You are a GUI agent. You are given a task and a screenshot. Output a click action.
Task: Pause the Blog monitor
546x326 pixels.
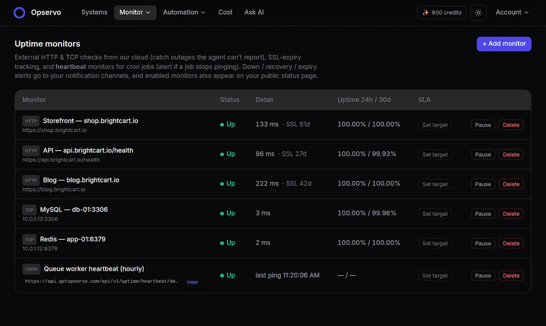click(483, 184)
